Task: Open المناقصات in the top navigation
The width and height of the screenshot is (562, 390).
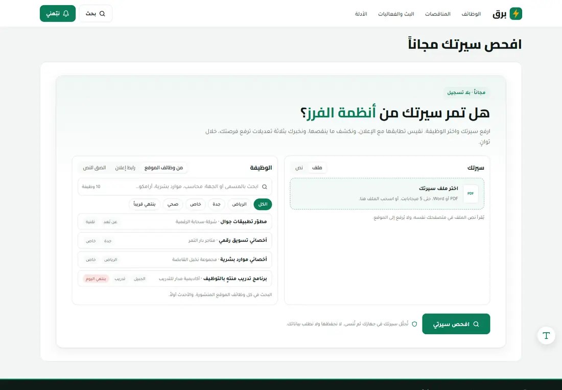Action: [x=438, y=14]
